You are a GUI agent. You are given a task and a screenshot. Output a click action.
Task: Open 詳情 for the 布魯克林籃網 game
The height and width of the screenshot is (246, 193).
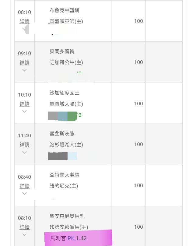(x=24, y=21)
